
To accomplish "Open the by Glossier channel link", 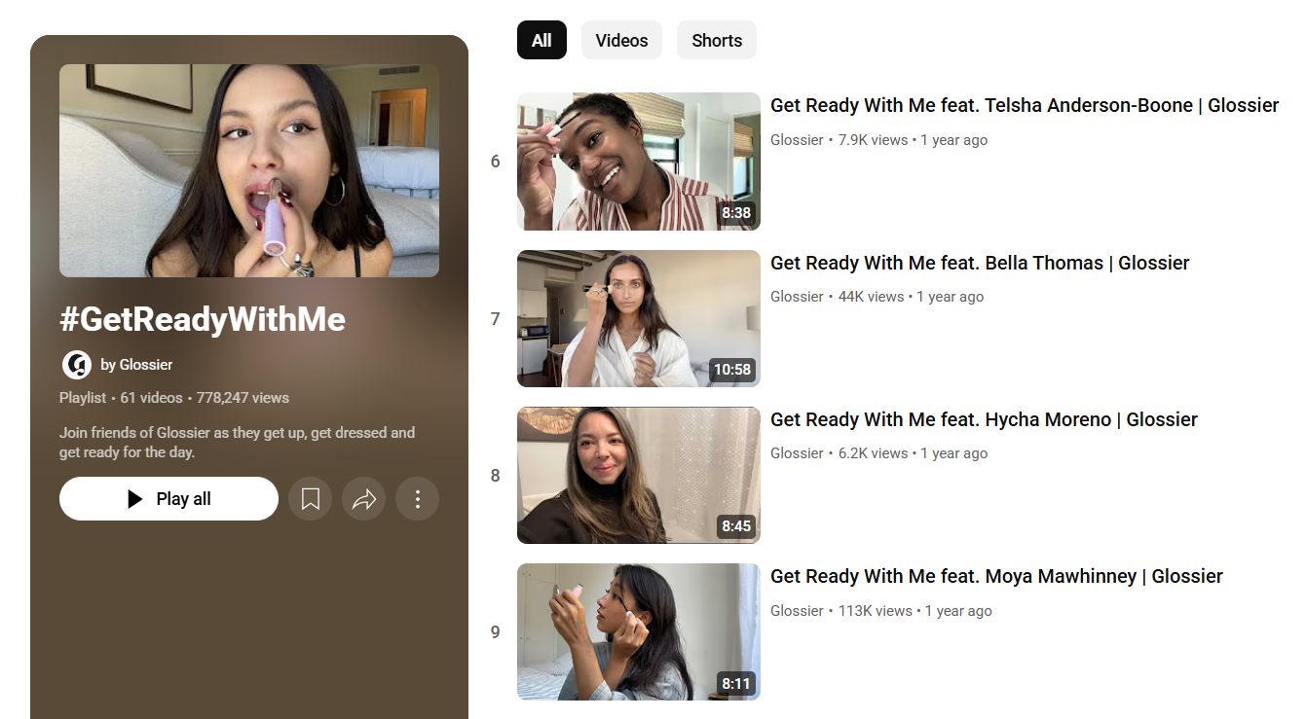I will point(136,365).
